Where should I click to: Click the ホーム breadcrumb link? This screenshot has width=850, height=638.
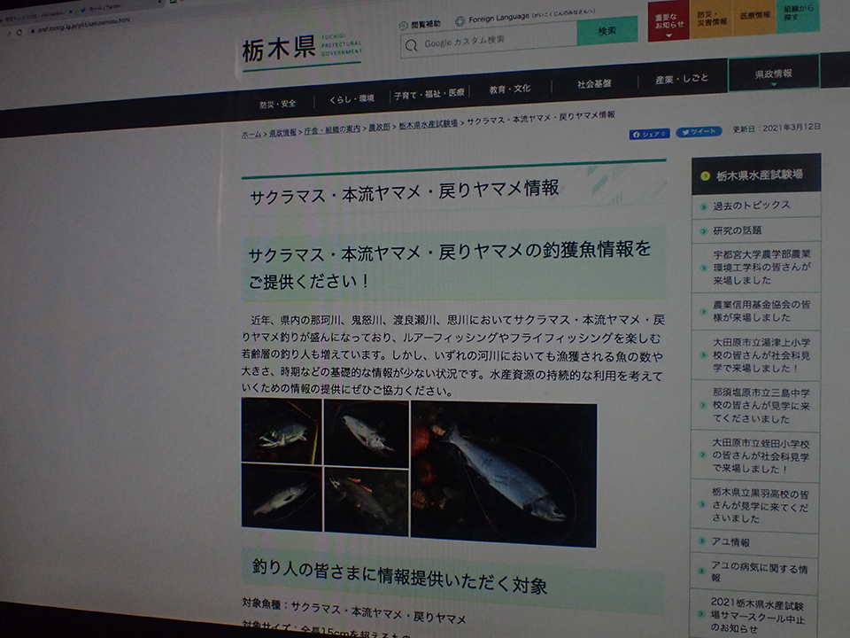pyautogui.click(x=251, y=134)
